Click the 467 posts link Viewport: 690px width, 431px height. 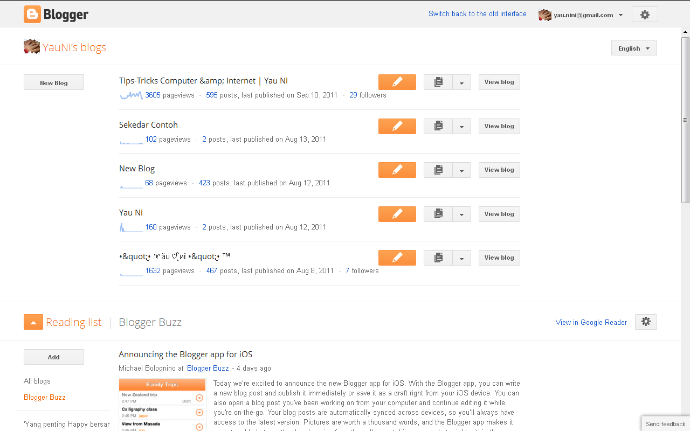(212, 271)
